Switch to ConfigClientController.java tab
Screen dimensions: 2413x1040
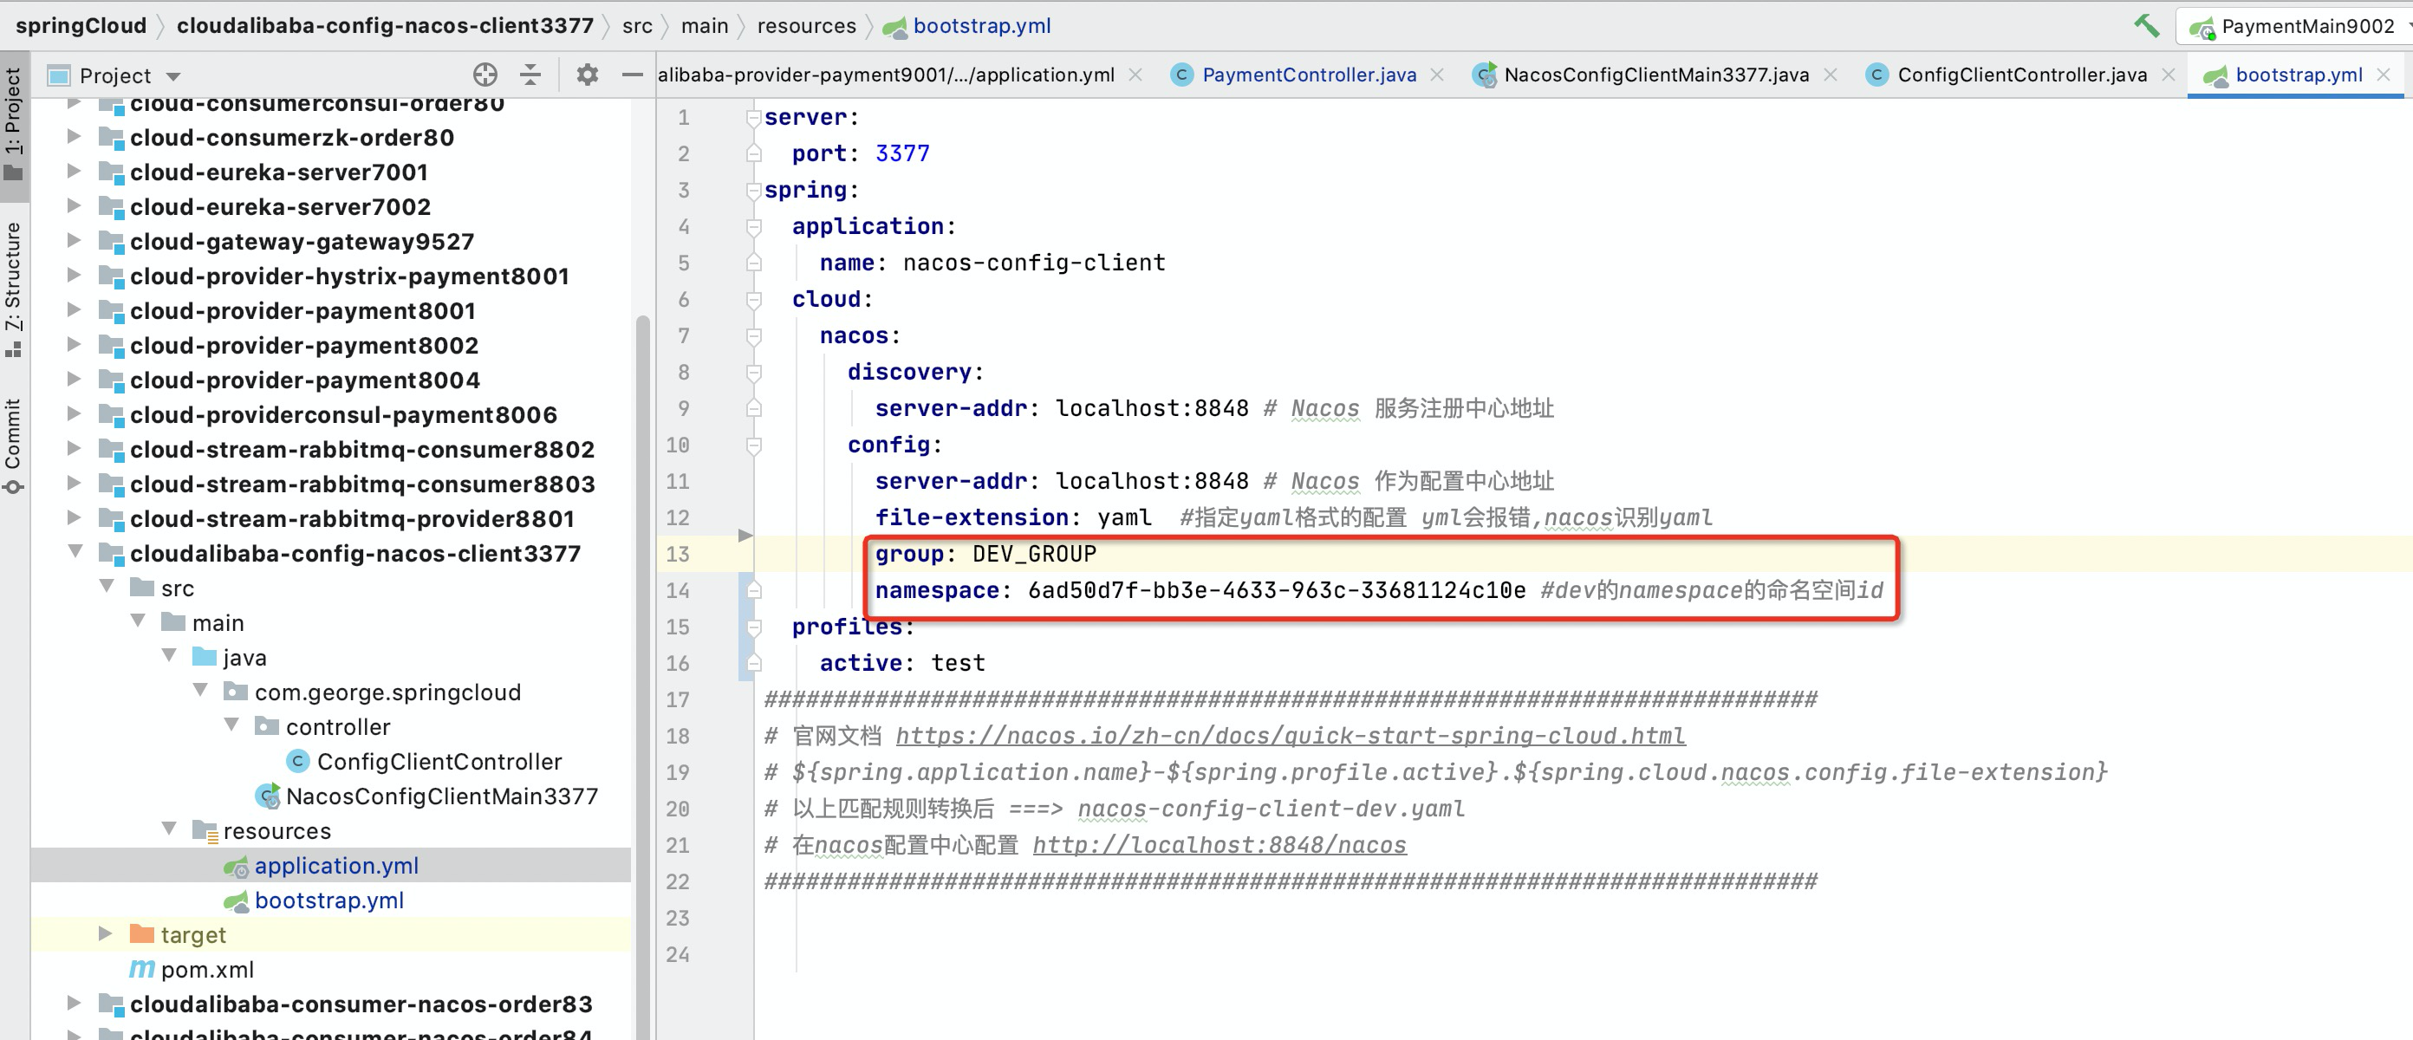2020,75
